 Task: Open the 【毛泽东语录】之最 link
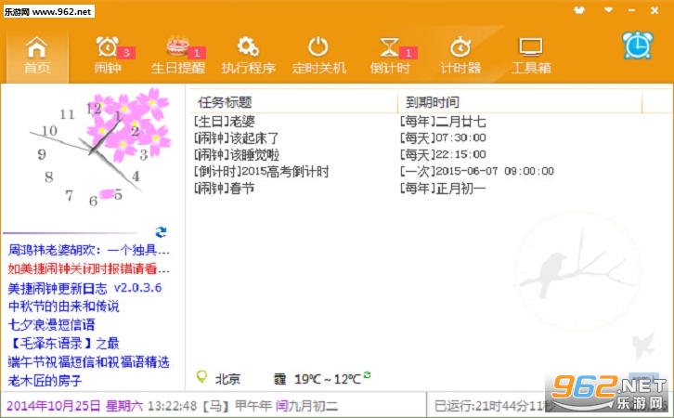pos(64,343)
